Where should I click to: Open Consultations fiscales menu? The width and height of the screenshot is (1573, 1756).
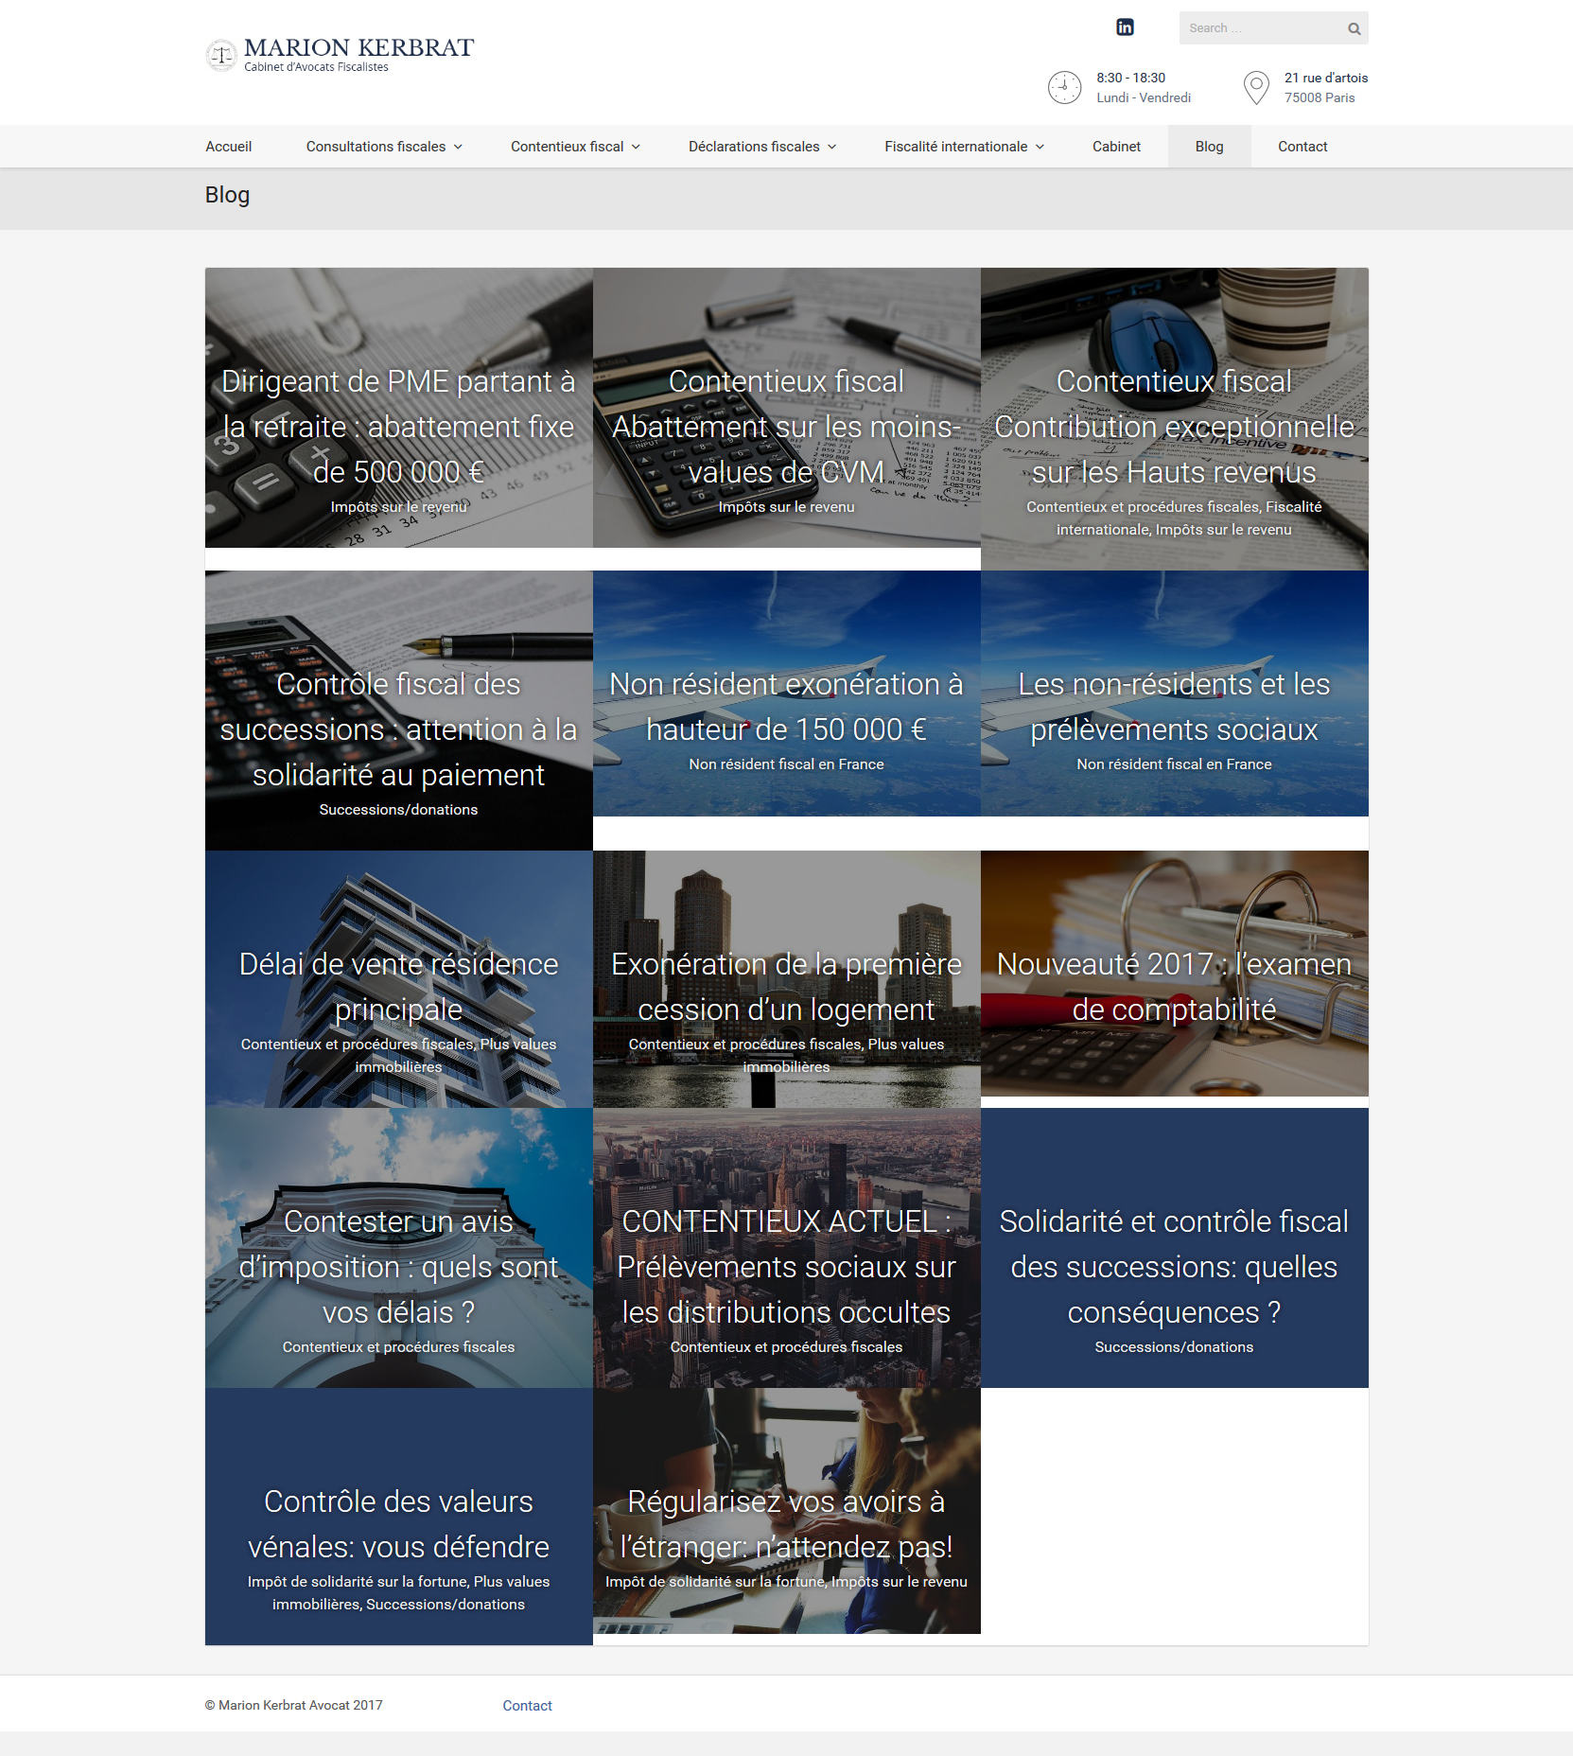pyautogui.click(x=376, y=147)
